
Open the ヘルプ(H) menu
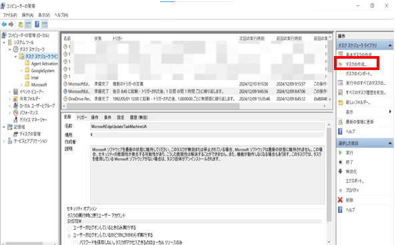coord(61,15)
